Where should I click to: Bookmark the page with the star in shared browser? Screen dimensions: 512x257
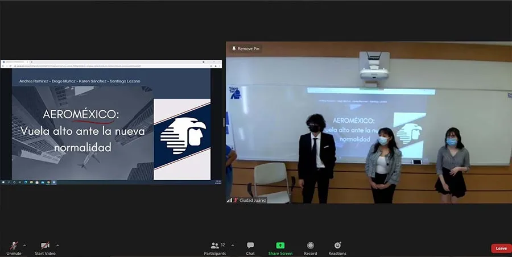pyautogui.click(x=211, y=66)
